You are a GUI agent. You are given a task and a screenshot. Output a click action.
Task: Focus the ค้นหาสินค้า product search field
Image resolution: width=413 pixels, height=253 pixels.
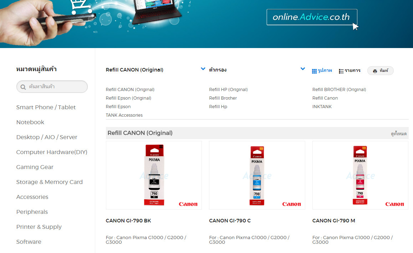[x=52, y=86]
